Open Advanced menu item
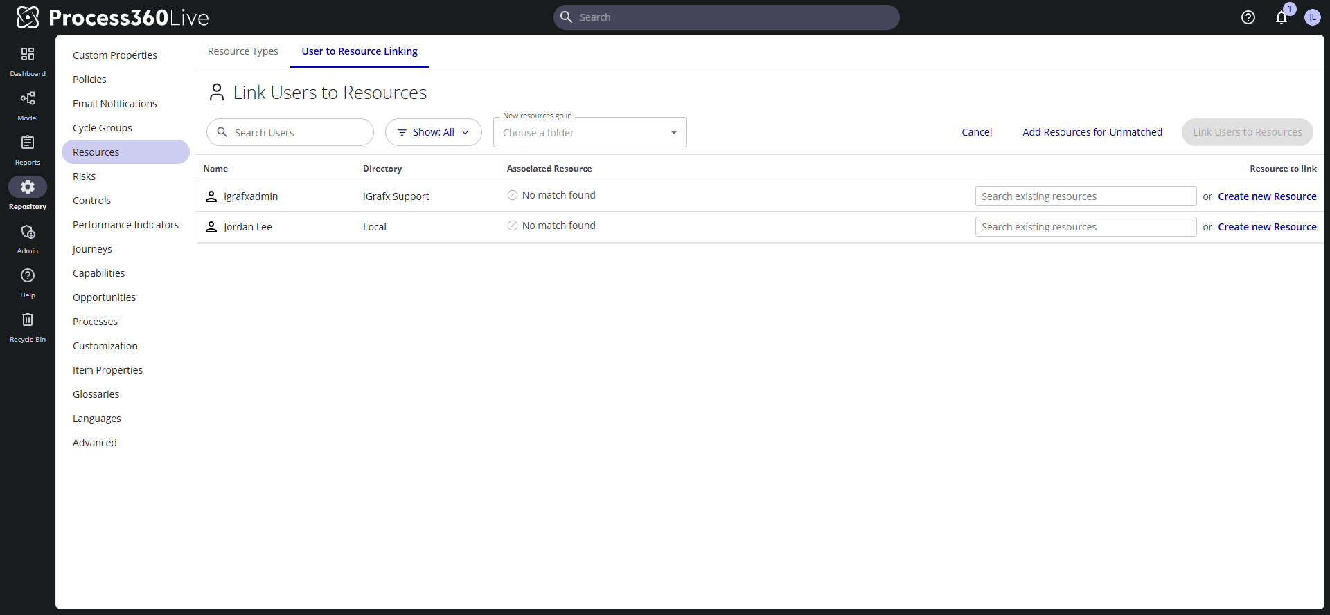 click(95, 443)
